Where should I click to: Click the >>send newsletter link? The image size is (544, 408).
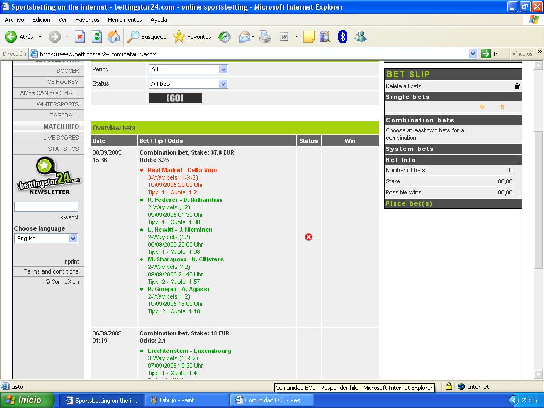pos(69,217)
